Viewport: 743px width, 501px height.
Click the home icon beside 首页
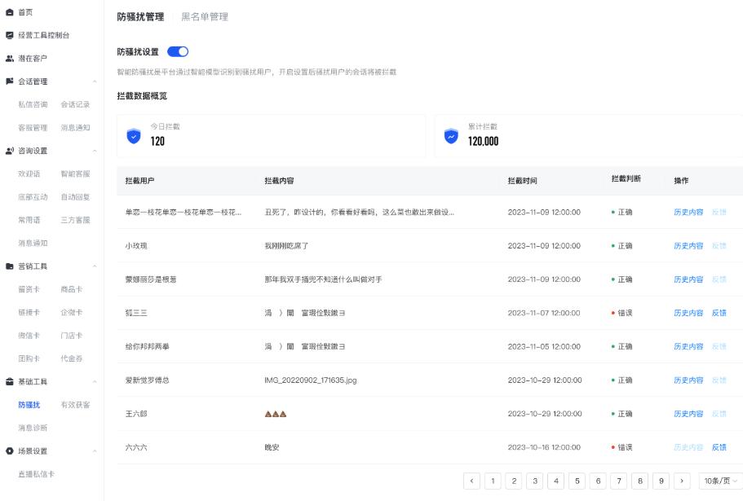10,12
